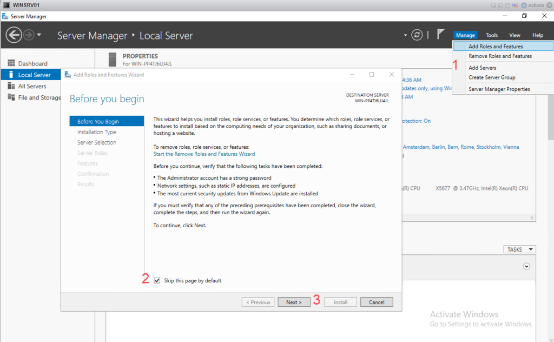Maximize the Add Roles and Features Wizard

coord(372,74)
